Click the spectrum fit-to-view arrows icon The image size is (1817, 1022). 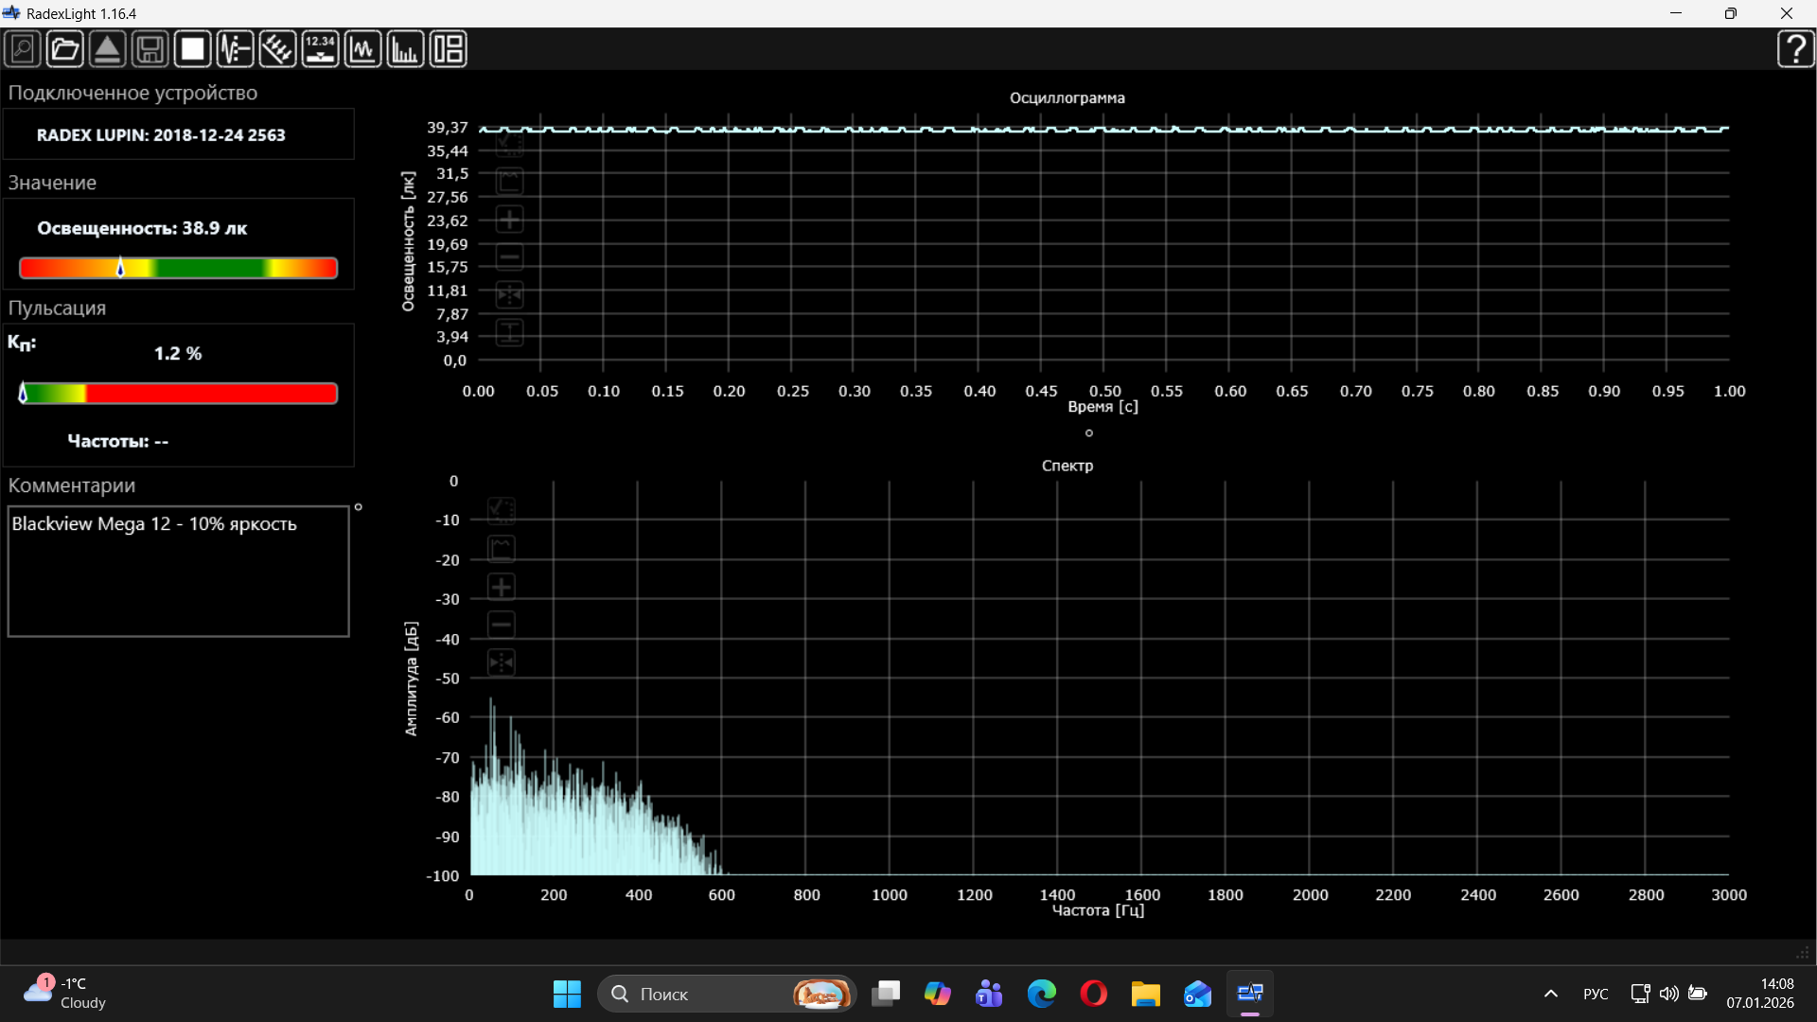pos(502,662)
